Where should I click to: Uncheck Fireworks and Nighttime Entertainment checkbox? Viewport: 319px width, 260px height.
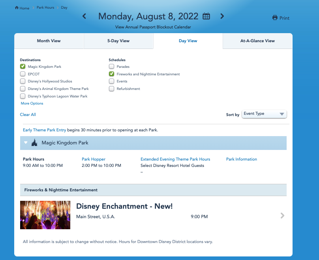click(111, 74)
